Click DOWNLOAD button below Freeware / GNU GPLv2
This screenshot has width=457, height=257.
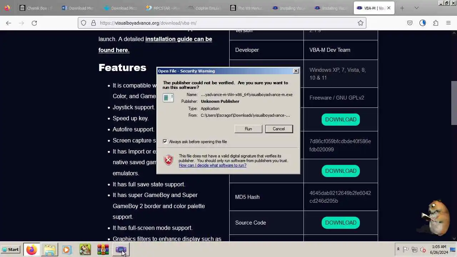click(341, 119)
